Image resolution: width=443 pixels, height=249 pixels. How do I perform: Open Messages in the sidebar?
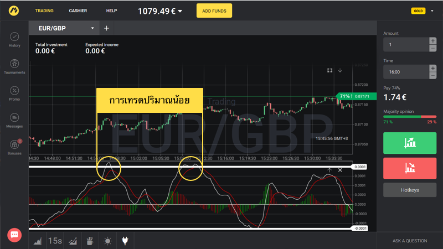(14, 120)
